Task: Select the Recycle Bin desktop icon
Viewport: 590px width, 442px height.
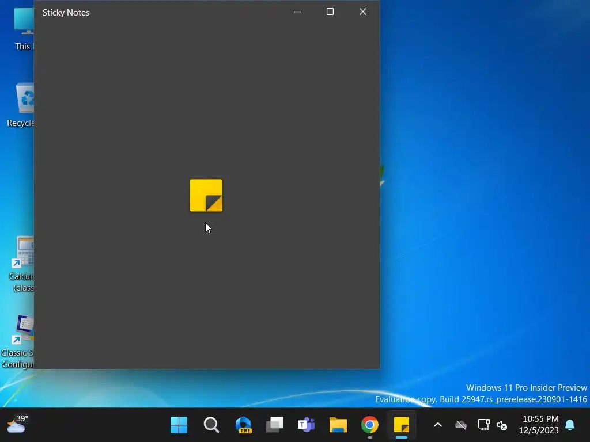Action: [x=21, y=106]
